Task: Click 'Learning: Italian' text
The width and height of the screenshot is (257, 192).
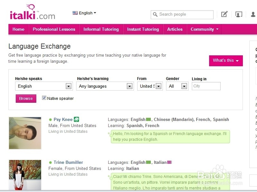Action: point(123,168)
